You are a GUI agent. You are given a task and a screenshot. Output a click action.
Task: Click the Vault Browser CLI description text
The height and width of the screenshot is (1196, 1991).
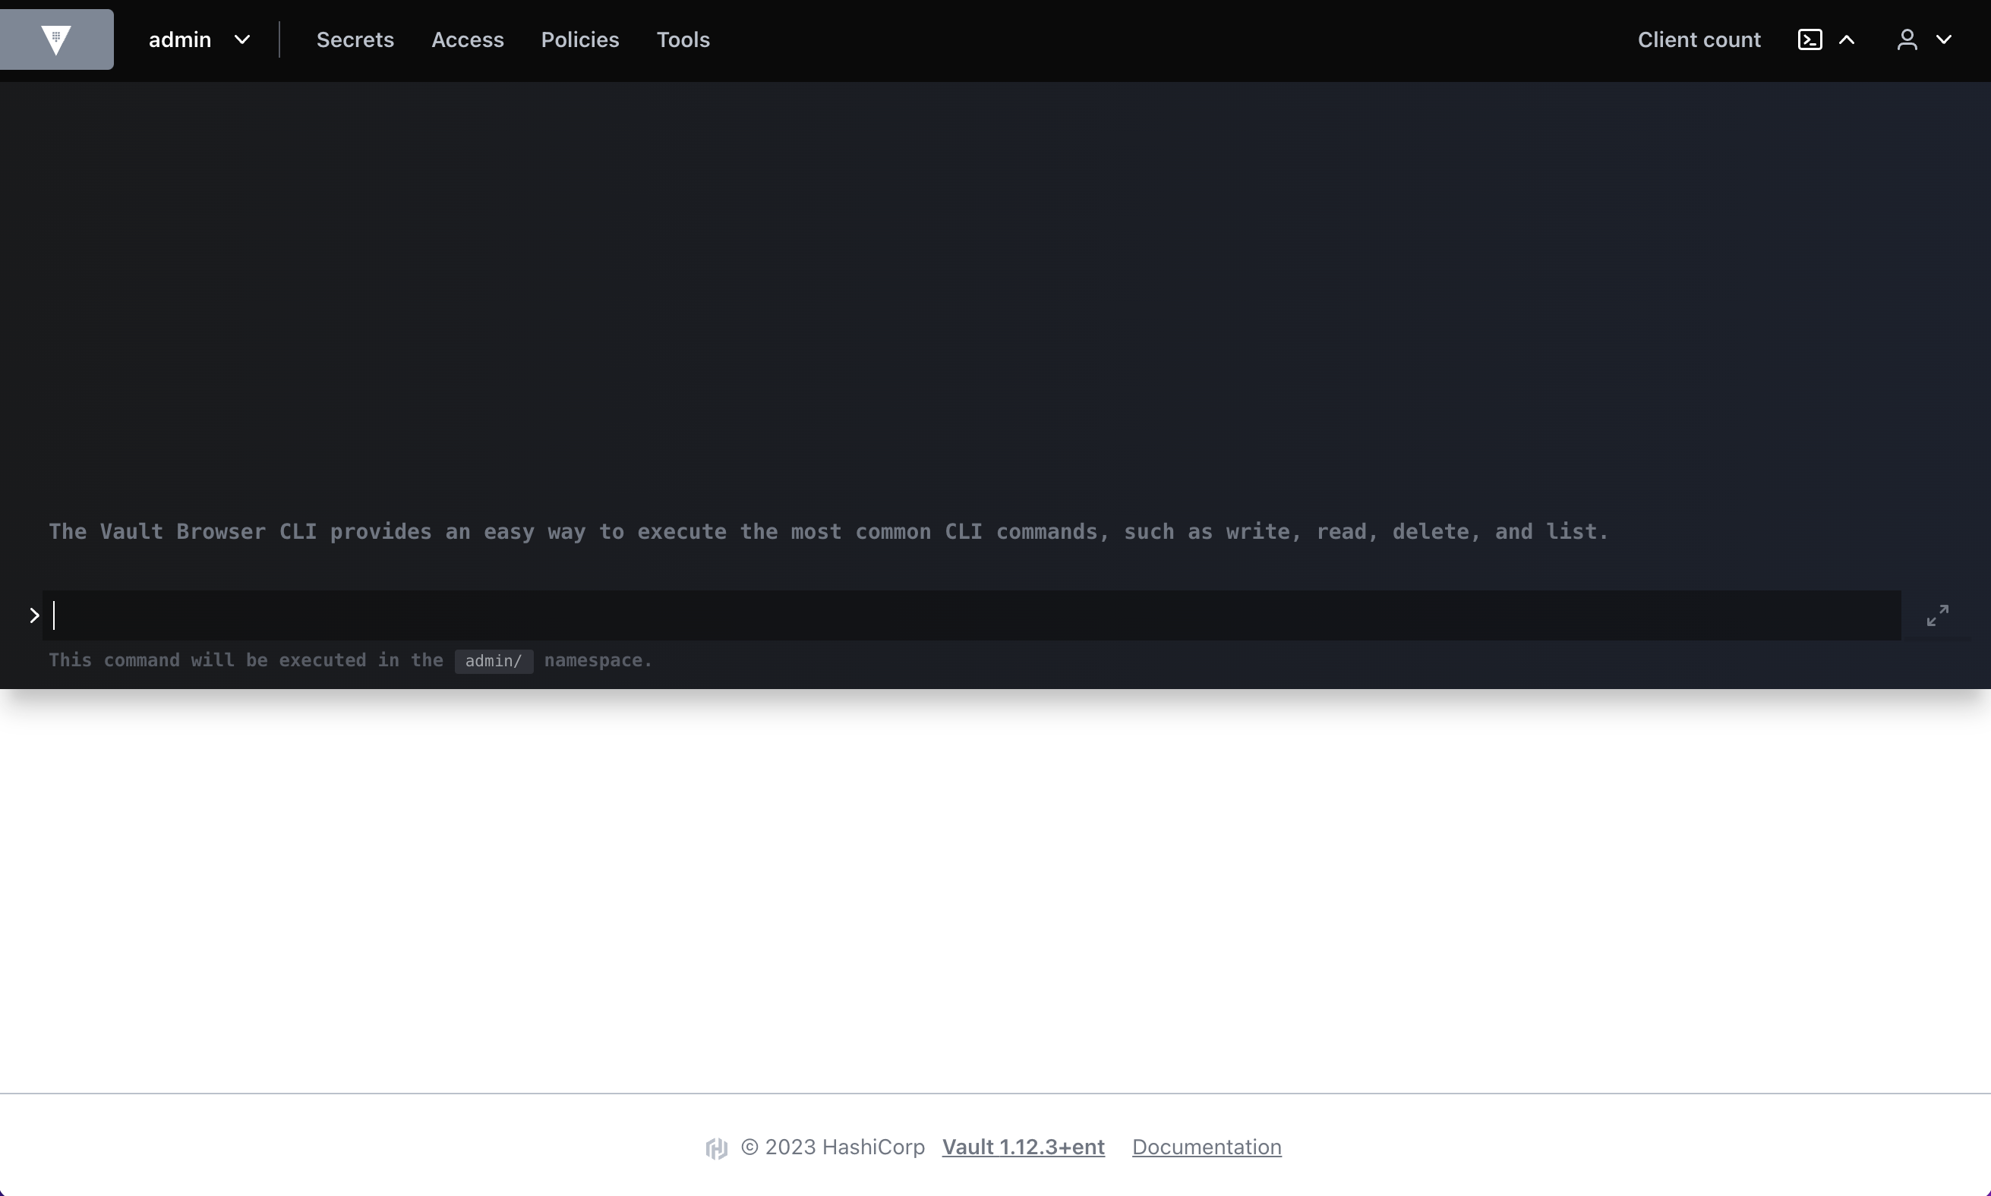(x=828, y=532)
